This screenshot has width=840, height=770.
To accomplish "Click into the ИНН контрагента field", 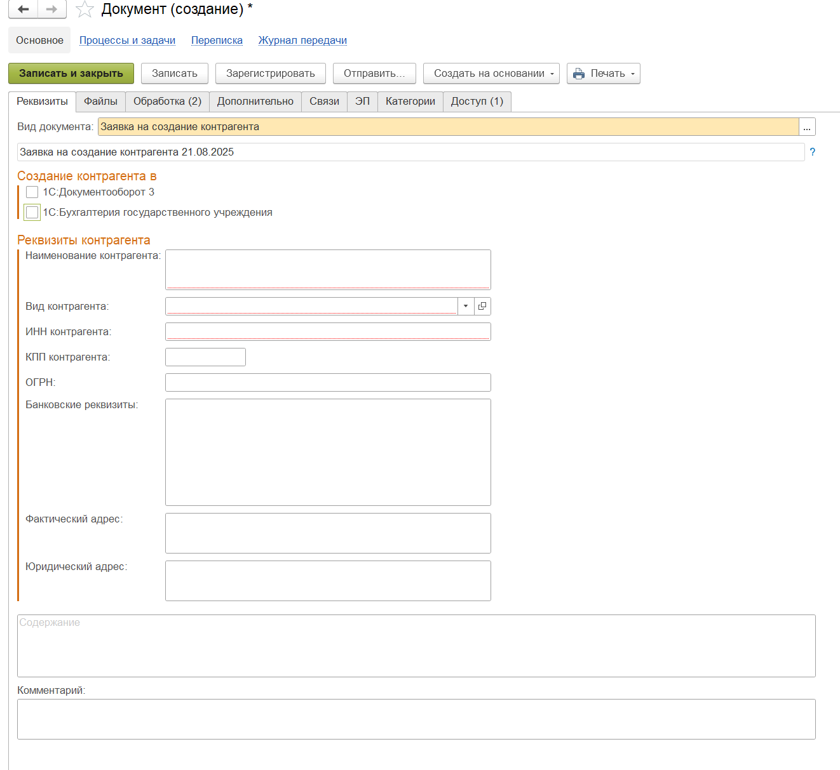I will [x=328, y=331].
